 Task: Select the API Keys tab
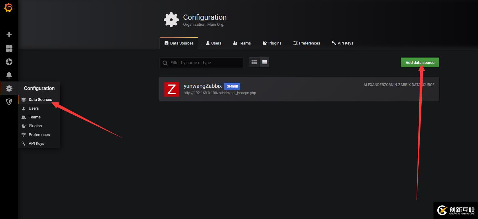(x=342, y=43)
